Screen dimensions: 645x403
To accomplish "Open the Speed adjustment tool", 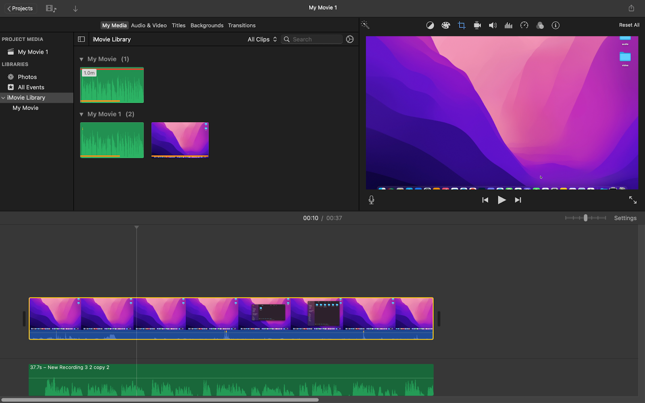I will [524, 25].
